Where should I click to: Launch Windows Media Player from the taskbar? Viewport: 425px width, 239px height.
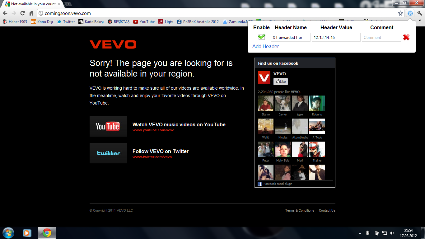(x=27, y=233)
